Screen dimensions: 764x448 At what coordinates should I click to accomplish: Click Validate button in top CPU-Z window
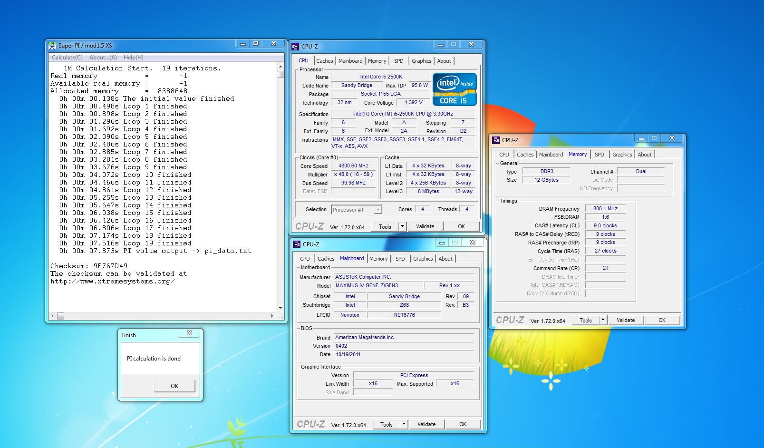point(425,226)
